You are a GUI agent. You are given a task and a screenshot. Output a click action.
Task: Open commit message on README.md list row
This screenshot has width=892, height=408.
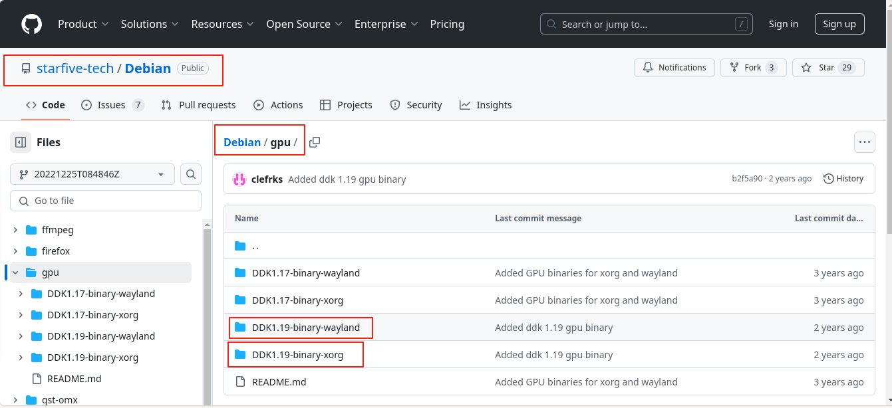(586, 382)
